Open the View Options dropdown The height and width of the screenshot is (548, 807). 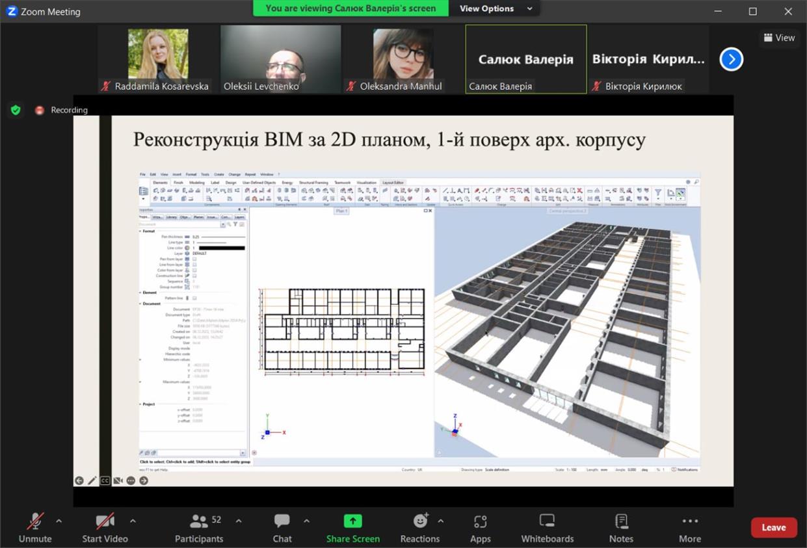pyautogui.click(x=496, y=8)
